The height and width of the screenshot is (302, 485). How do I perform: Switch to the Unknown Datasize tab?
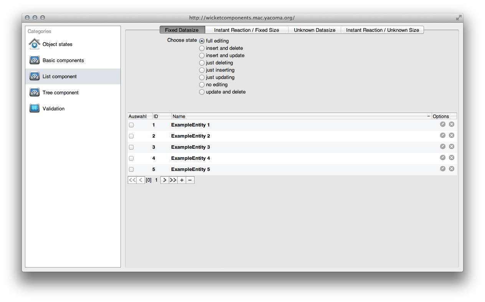click(x=315, y=30)
